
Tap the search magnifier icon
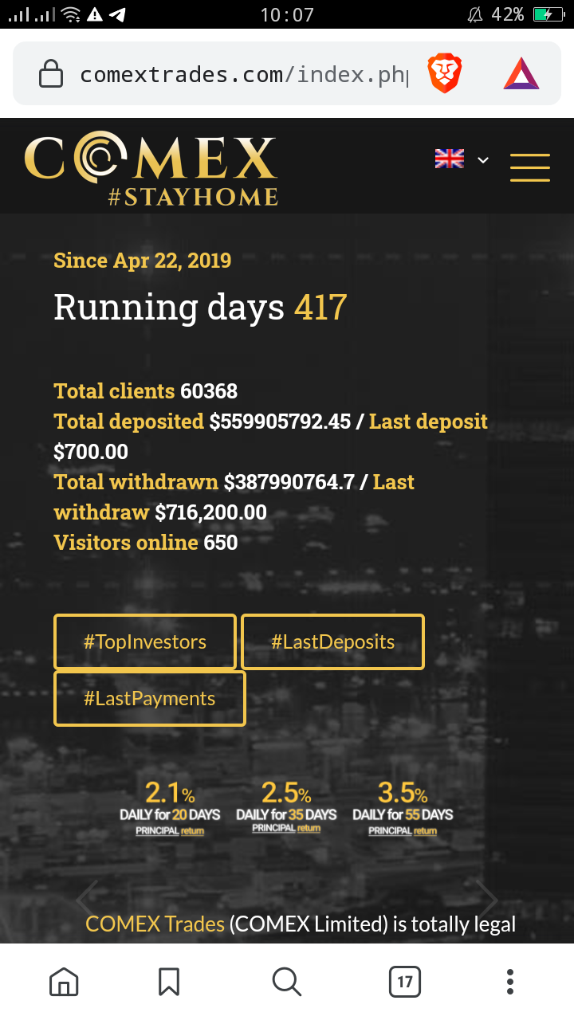[x=286, y=982]
